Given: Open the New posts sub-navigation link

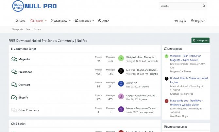Looking at the screenshot, I should (x=17, y=29).
